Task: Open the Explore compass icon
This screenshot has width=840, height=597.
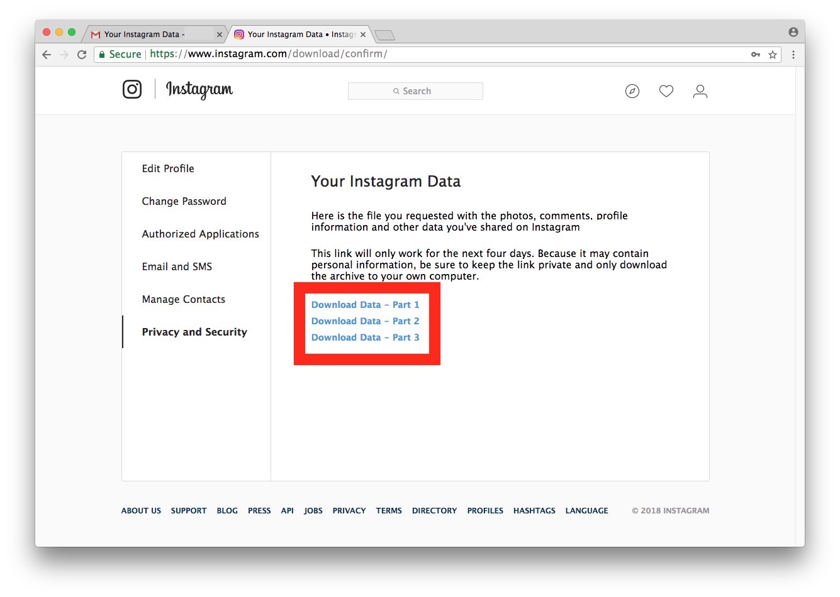Action: (x=632, y=91)
